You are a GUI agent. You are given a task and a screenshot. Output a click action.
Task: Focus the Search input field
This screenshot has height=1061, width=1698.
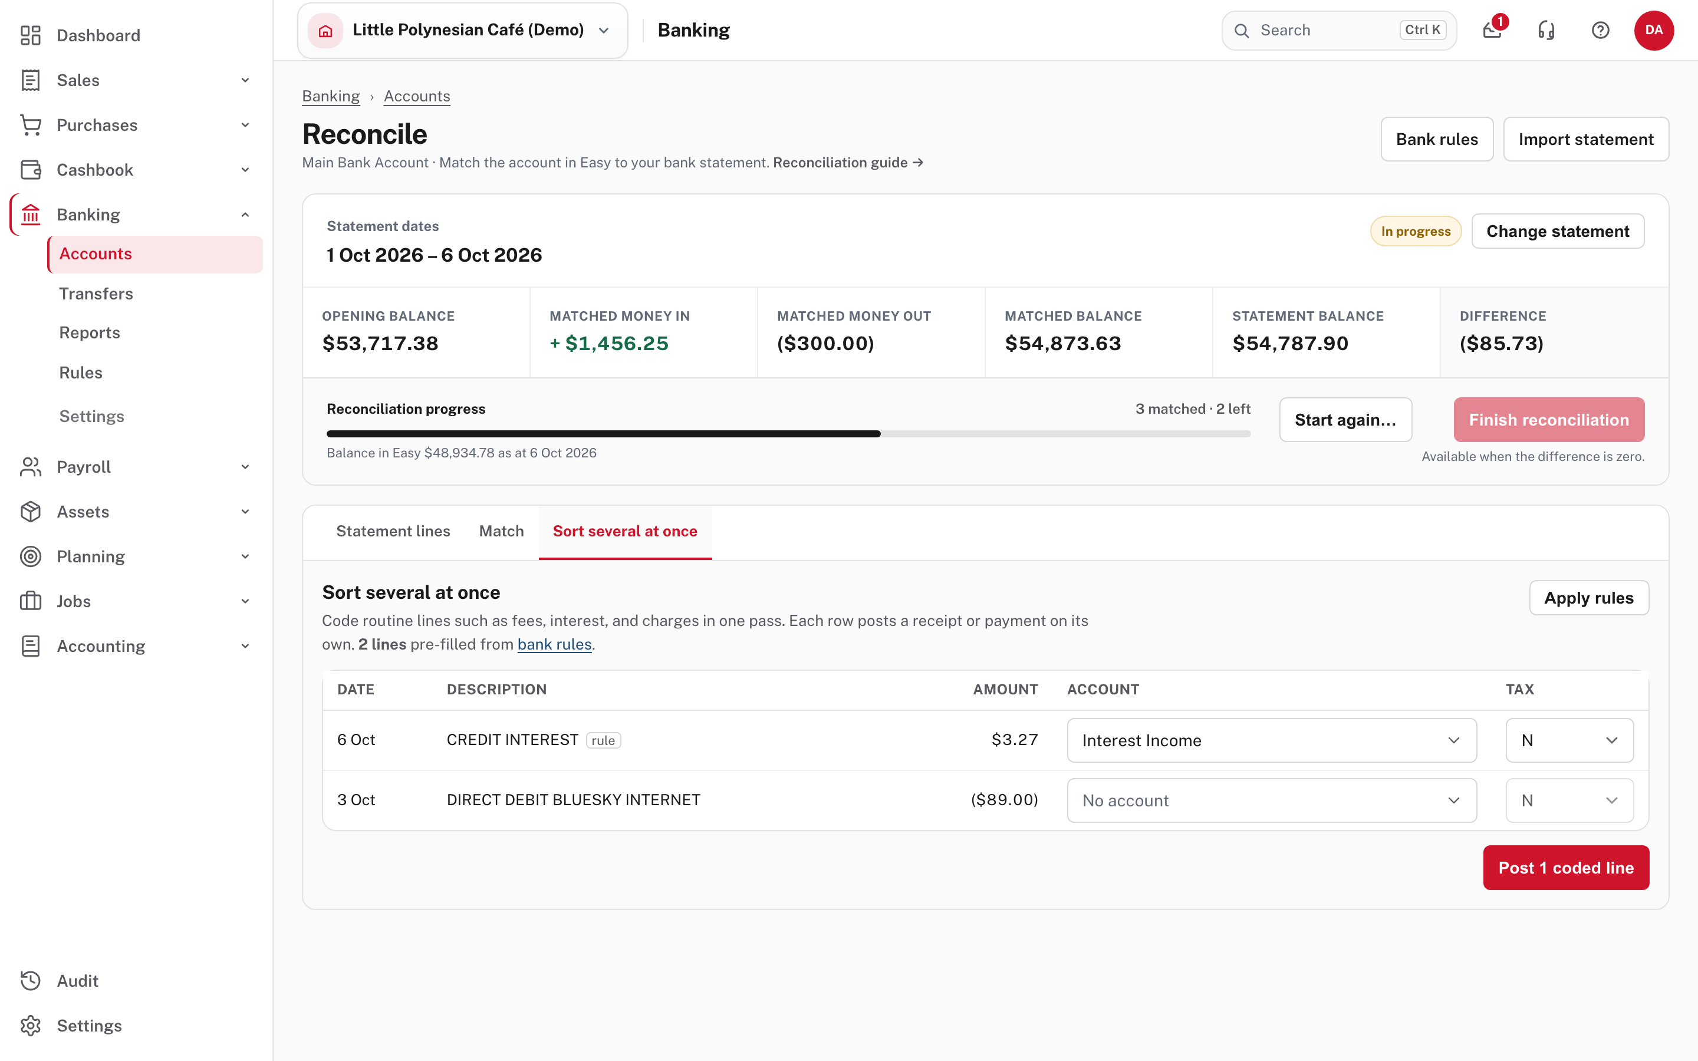pos(1339,30)
